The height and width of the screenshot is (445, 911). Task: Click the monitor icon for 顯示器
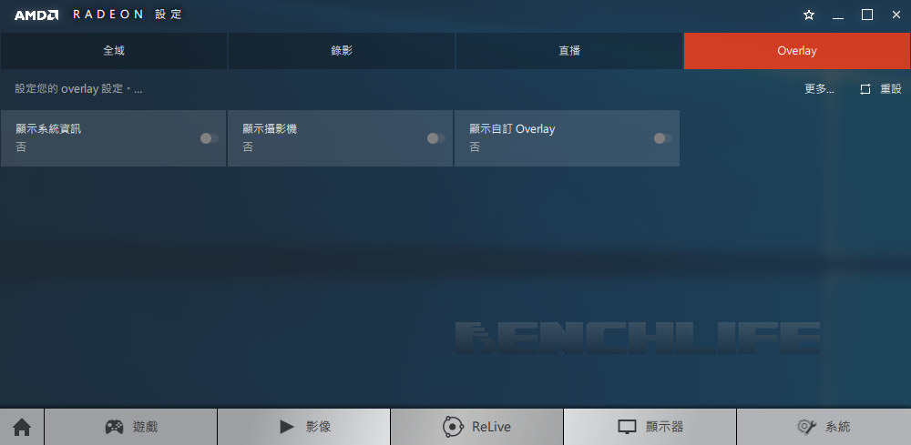coord(627,428)
